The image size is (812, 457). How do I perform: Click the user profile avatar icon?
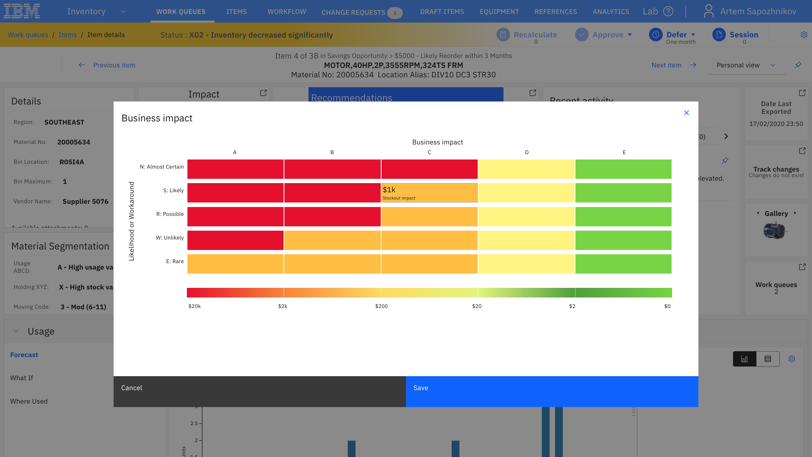(x=709, y=11)
